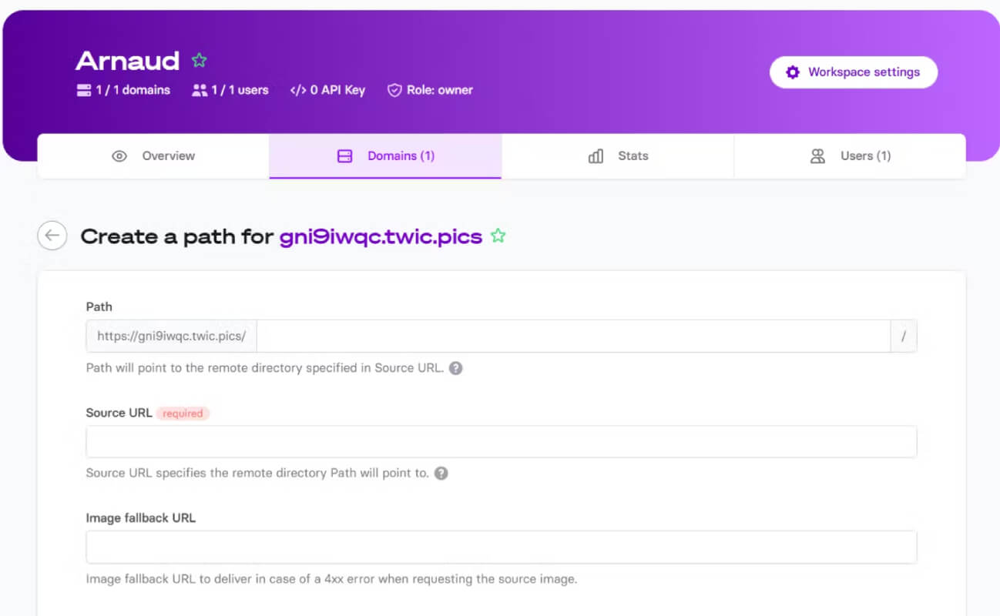
Task: Click the Image fallback URL label
Action: pyautogui.click(x=141, y=518)
